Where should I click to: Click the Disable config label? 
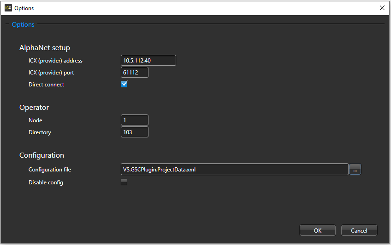click(x=46, y=182)
